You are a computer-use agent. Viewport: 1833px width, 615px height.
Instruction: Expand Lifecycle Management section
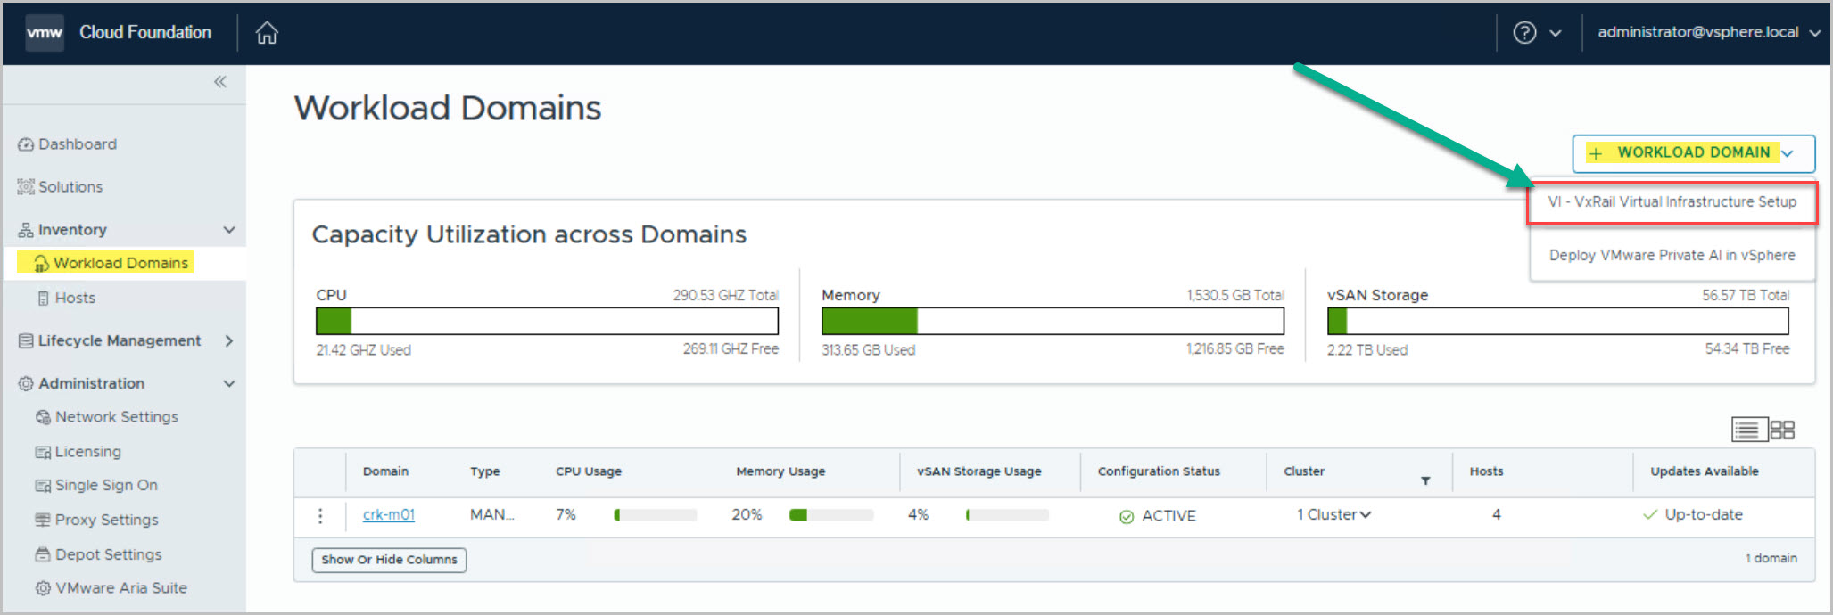coord(229,340)
